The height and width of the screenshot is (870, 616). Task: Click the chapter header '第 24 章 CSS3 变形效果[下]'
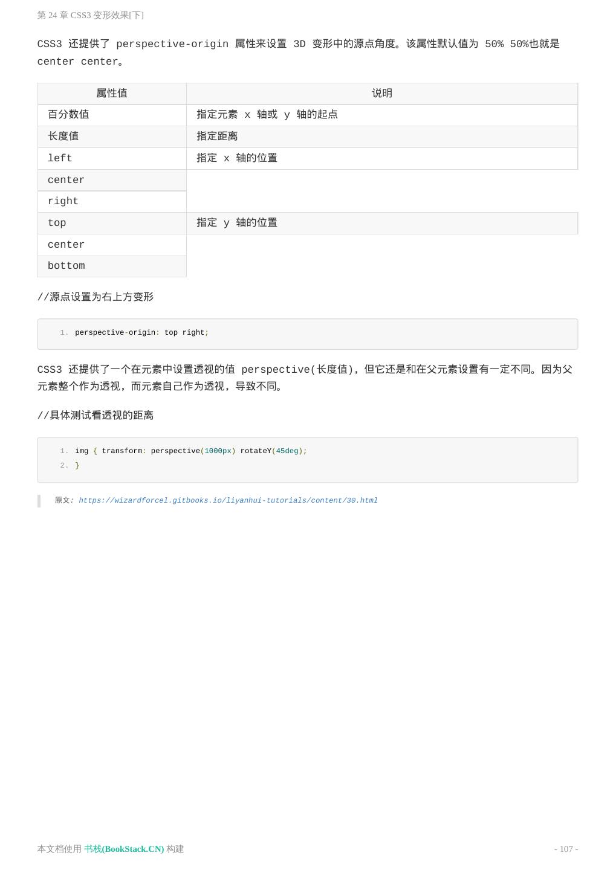pos(91,15)
